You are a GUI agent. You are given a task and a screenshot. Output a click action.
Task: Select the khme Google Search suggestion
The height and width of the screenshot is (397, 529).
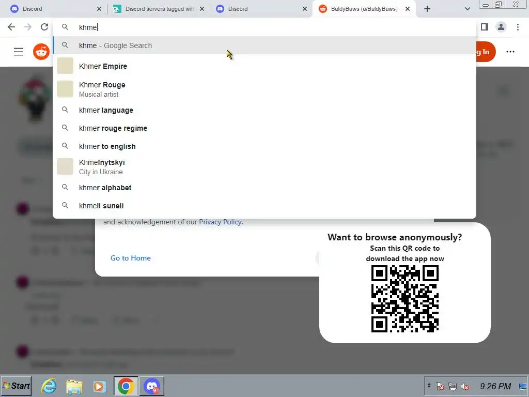pos(264,45)
